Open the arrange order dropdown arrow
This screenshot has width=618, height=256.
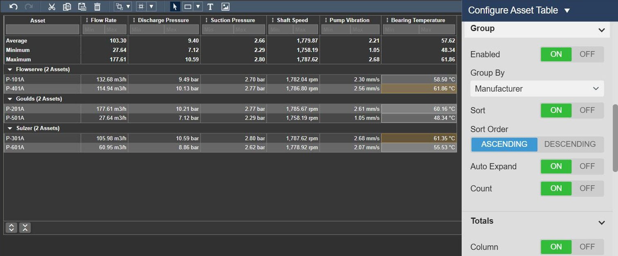(x=128, y=7)
